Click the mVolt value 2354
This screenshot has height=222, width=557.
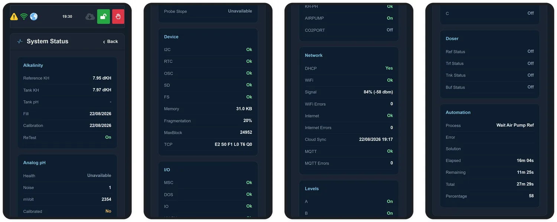(x=106, y=199)
